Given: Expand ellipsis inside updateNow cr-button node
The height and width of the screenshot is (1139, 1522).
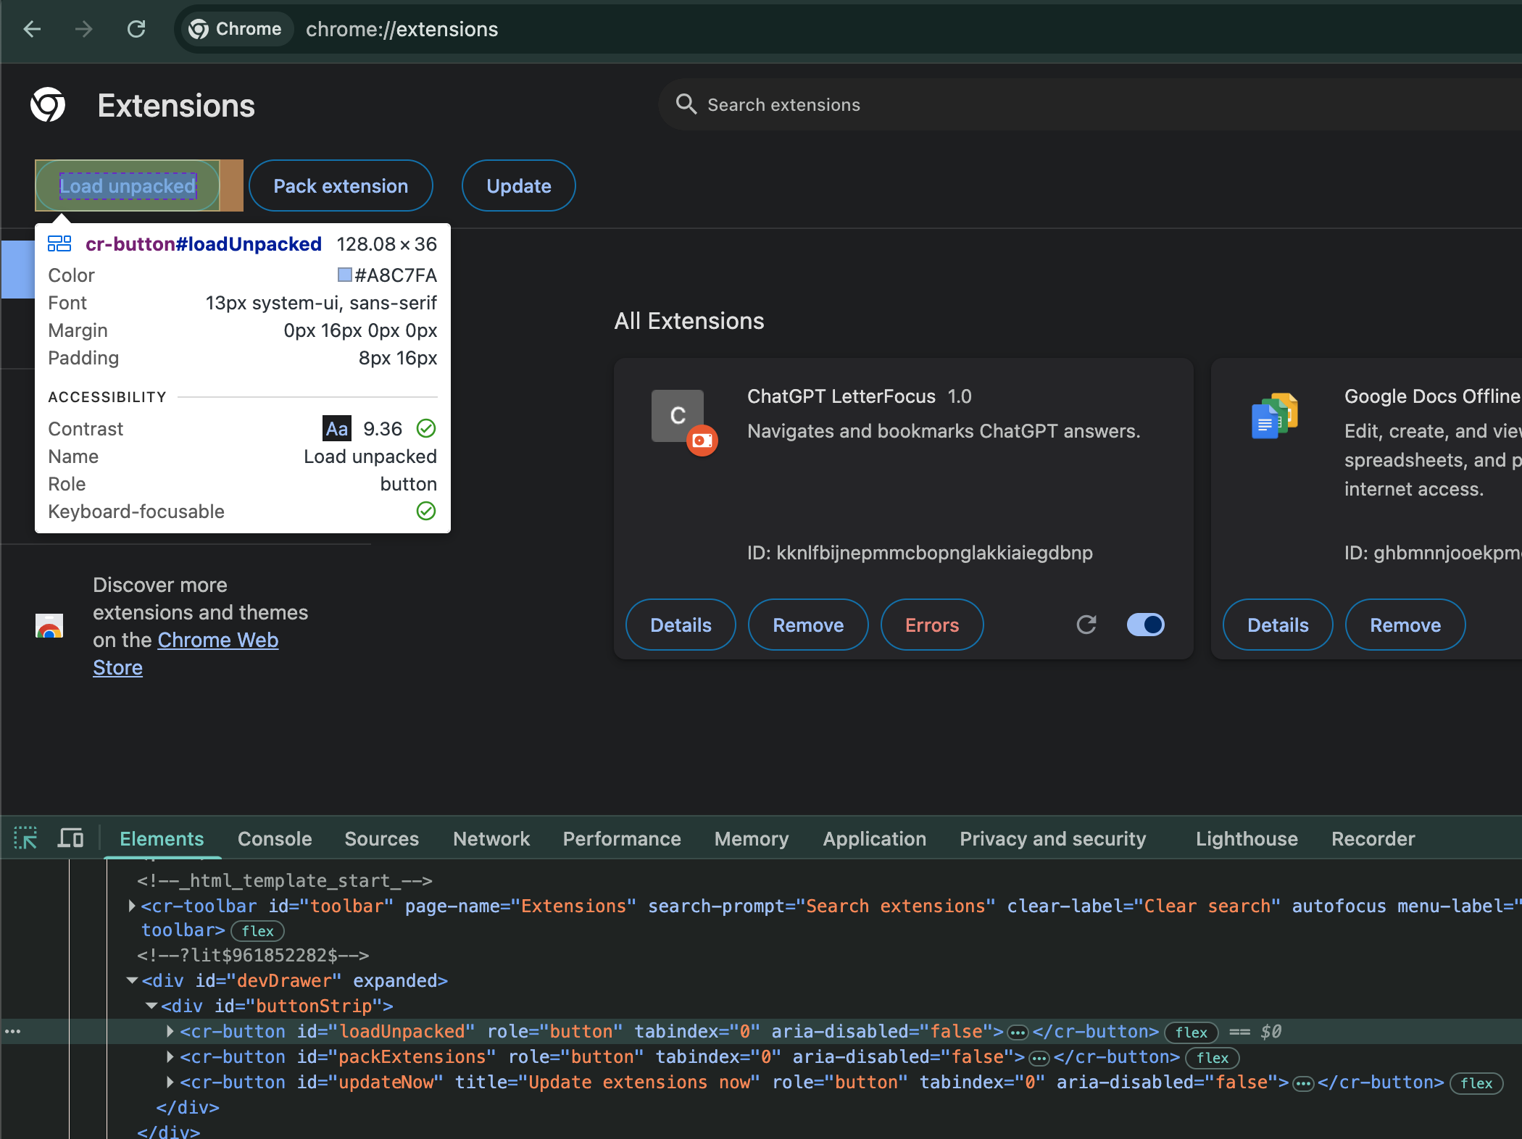Looking at the screenshot, I should coord(1303,1082).
